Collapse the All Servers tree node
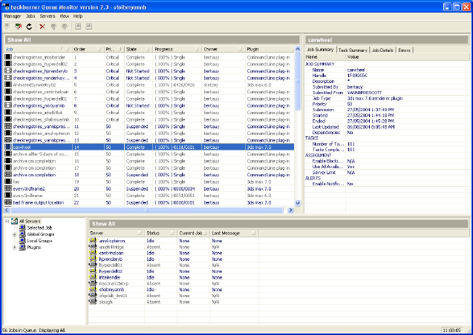The width and height of the screenshot is (473, 335). coord(6,221)
